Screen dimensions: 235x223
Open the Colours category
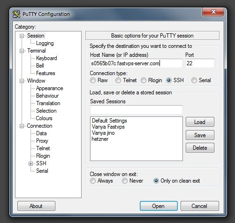click(44, 118)
